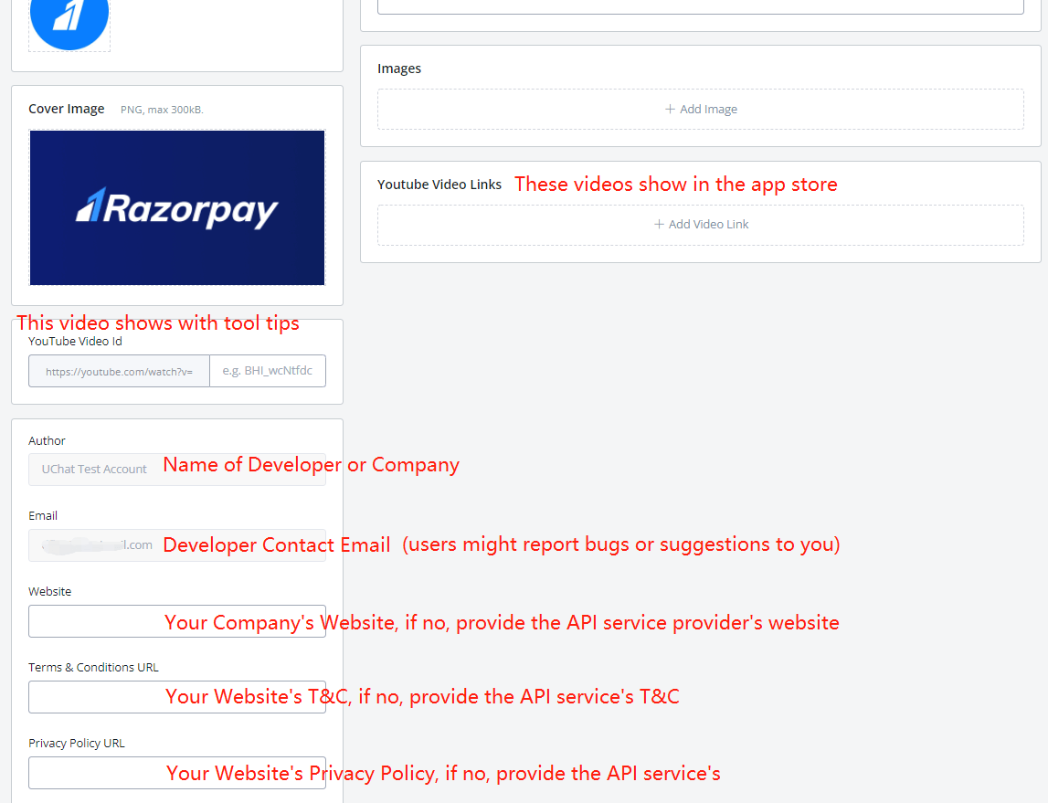
Task: Click the Terms & Conditions URL label
Action: click(93, 668)
